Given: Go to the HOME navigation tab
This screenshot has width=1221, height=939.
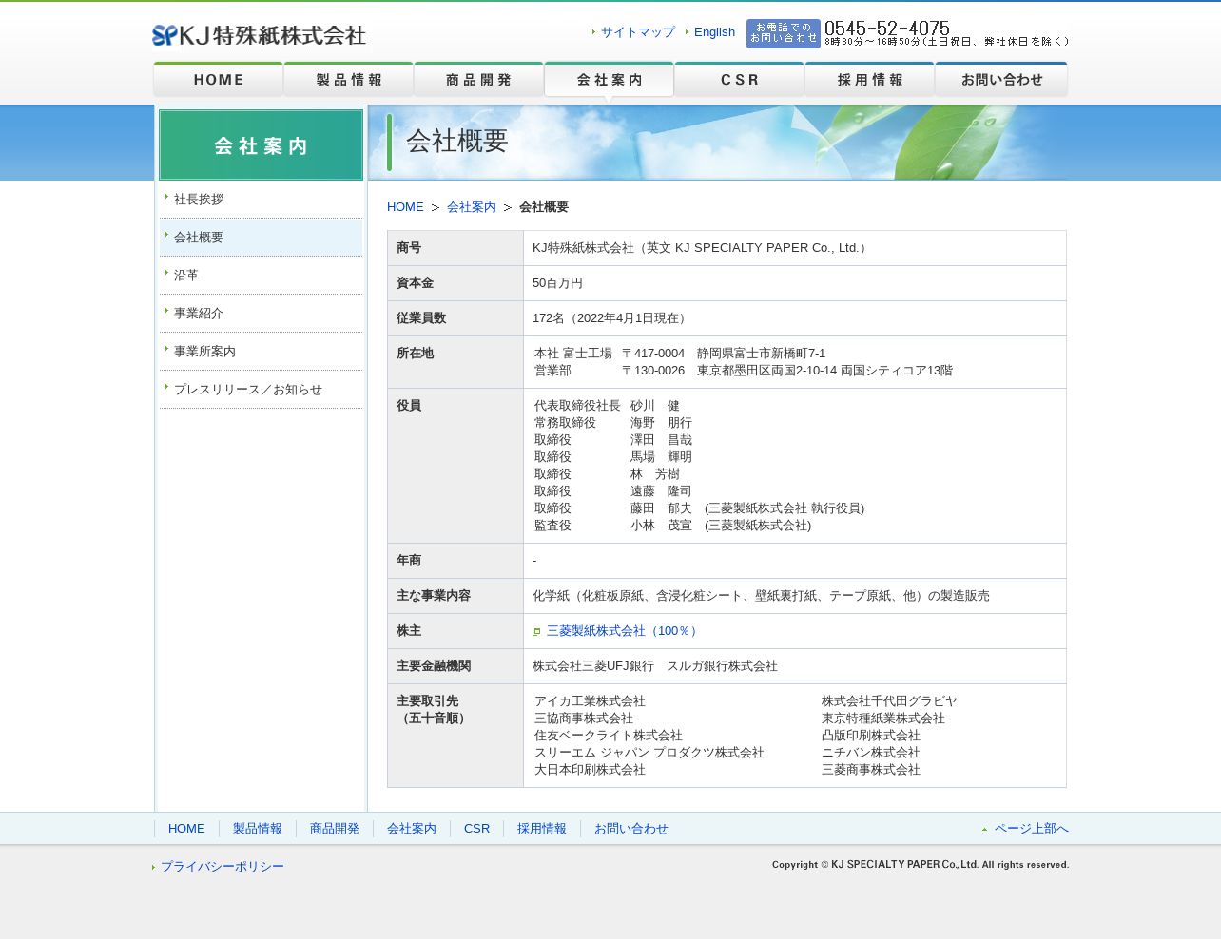Looking at the screenshot, I should [218, 80].
